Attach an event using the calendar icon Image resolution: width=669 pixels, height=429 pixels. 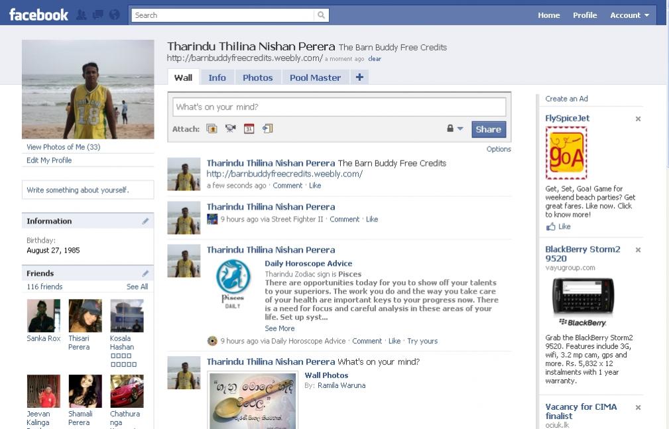click(249, 129)
